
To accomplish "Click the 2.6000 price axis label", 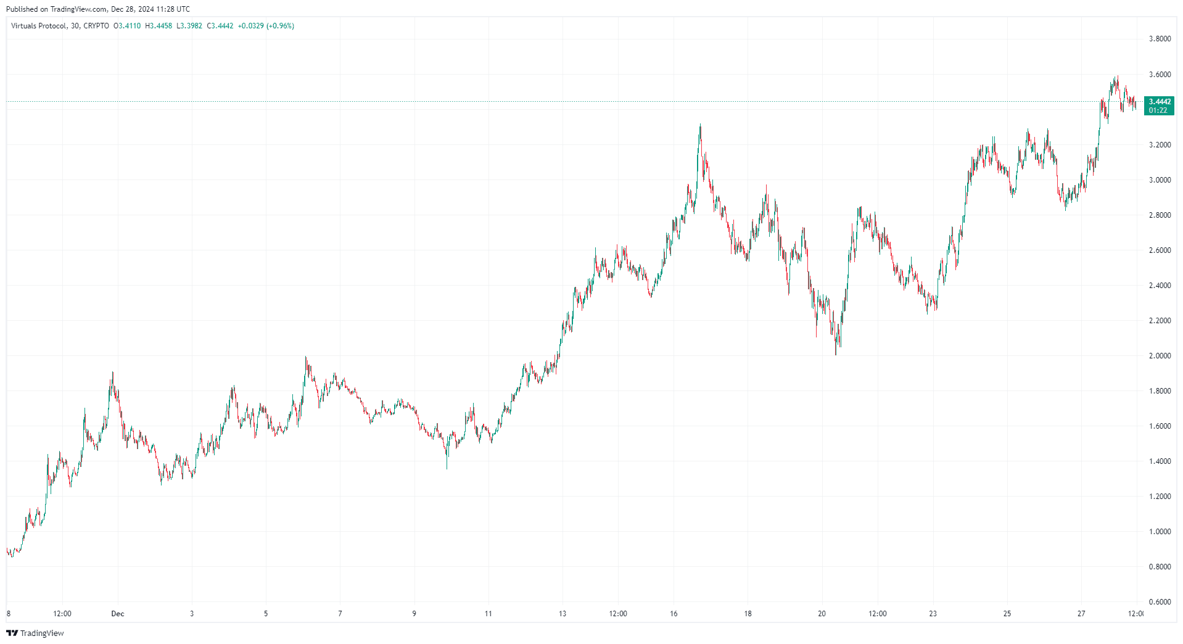I will pyautogui.click(x=1160, y=250).
